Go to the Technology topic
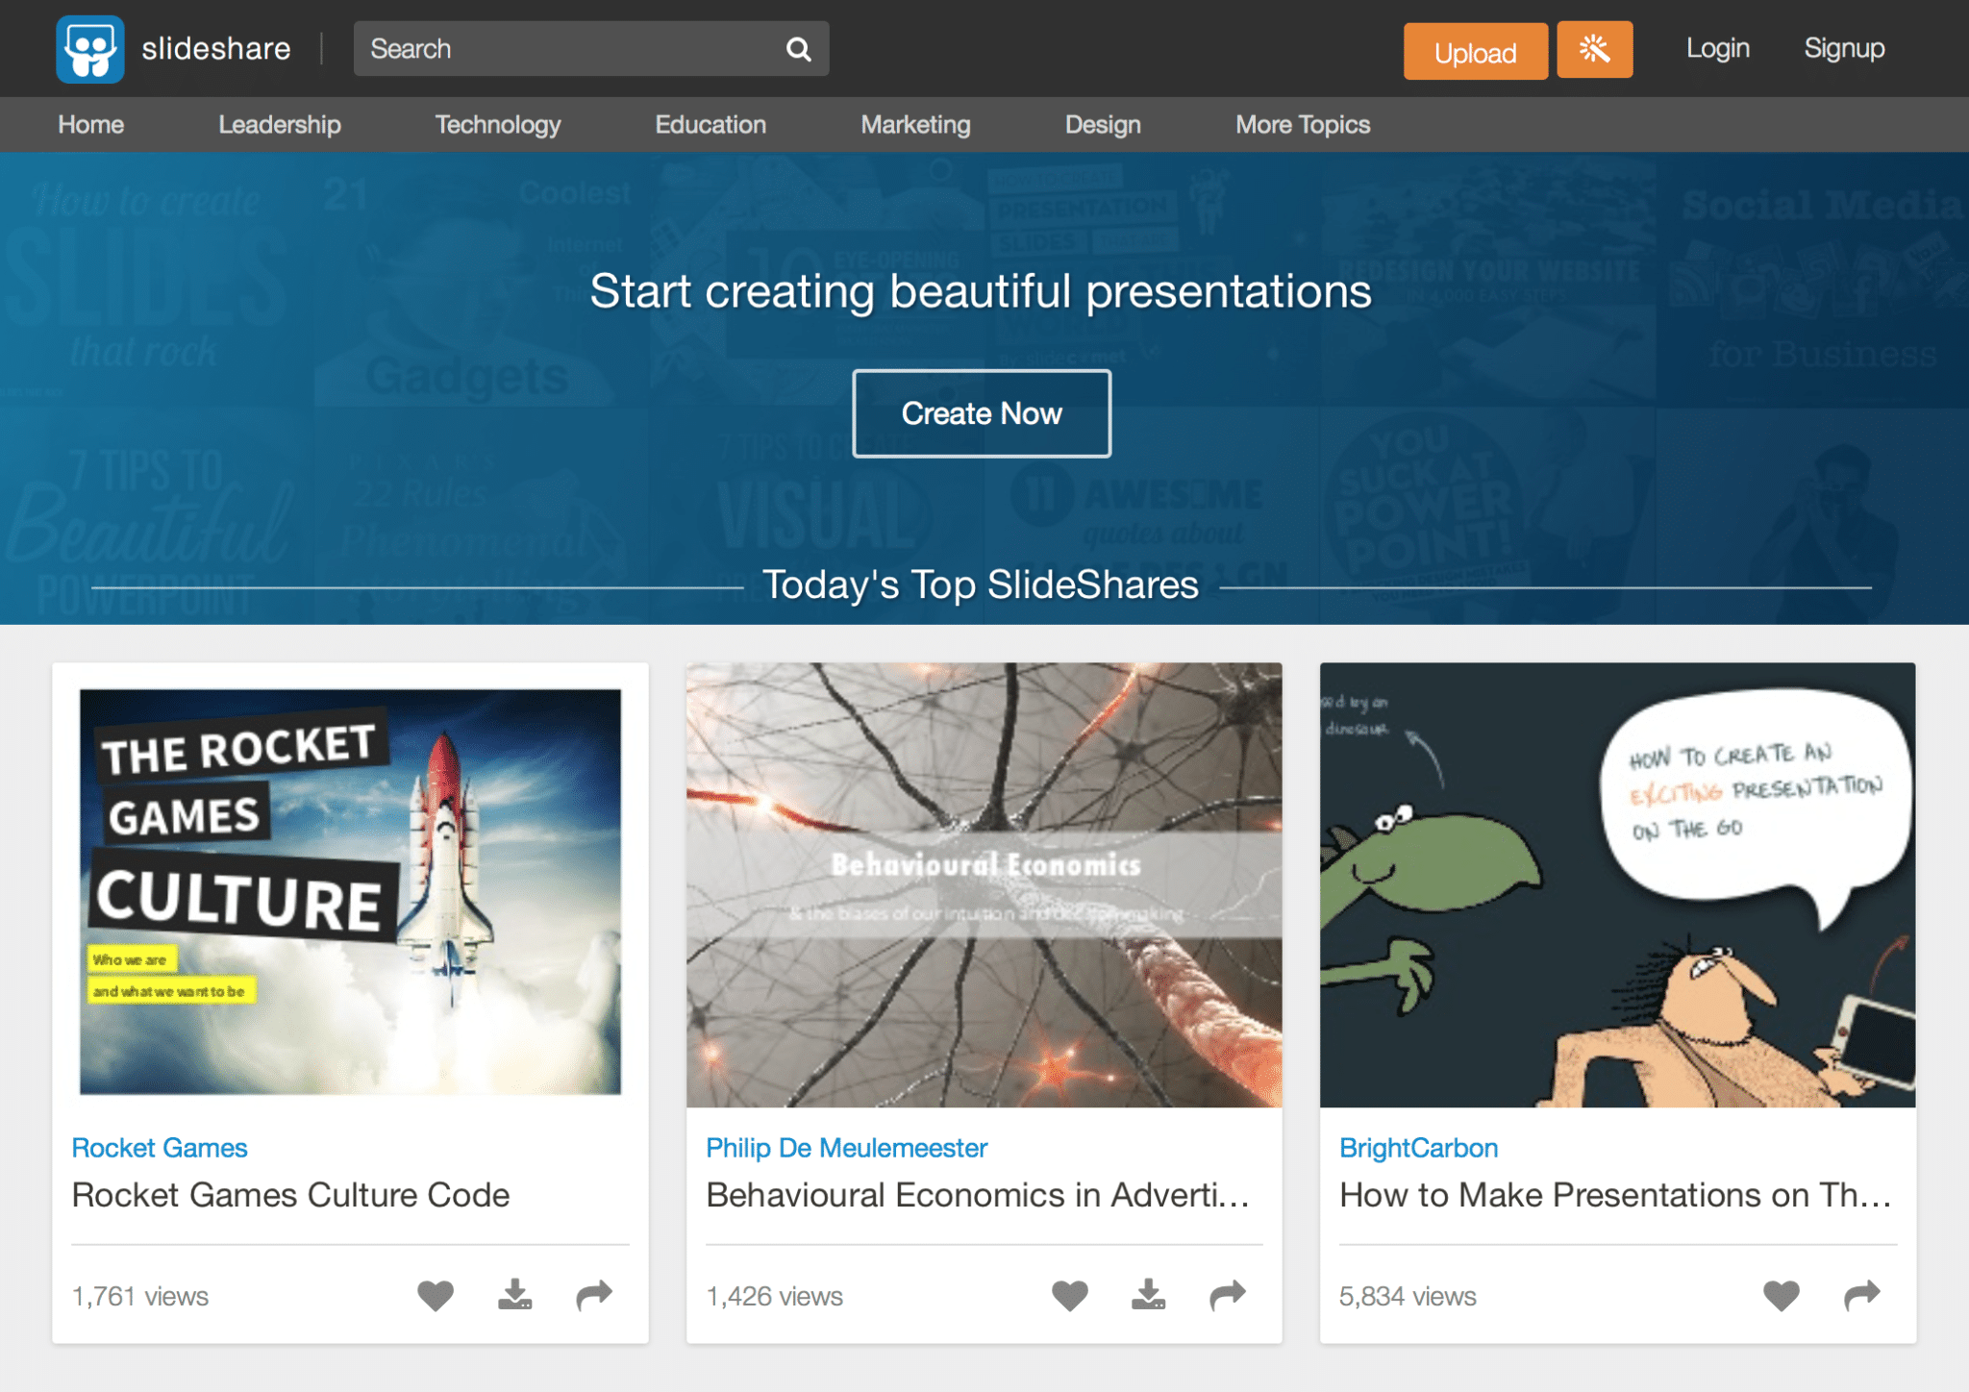The width and height of the screenshot is (1969, 1392). [498, 125]
